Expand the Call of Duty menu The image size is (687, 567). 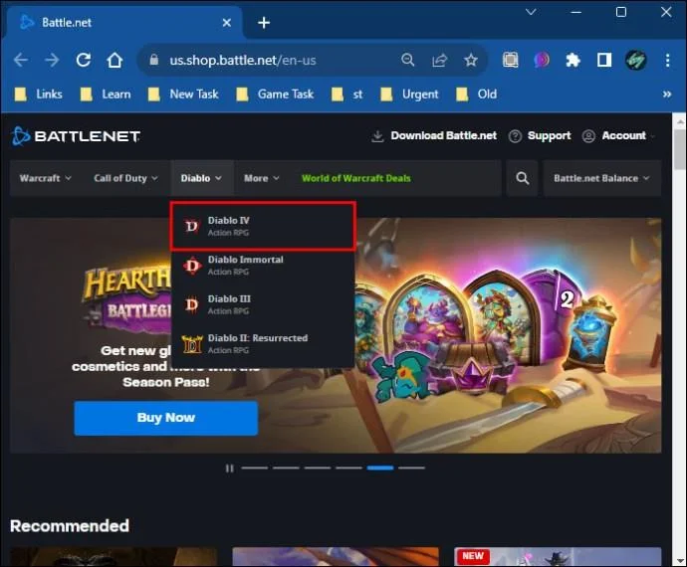[125, 178]
